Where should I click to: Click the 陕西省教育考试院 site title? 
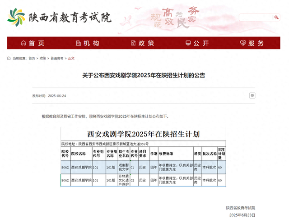tap(70, 18)
